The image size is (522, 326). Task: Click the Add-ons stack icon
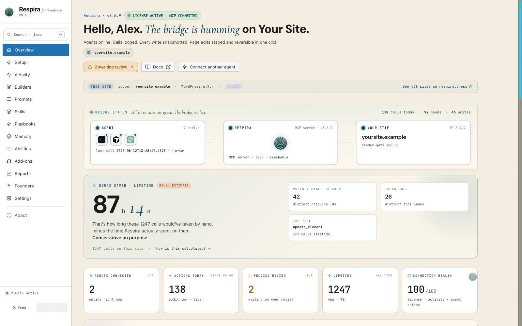pyautogui.click(x=9, y=161)
